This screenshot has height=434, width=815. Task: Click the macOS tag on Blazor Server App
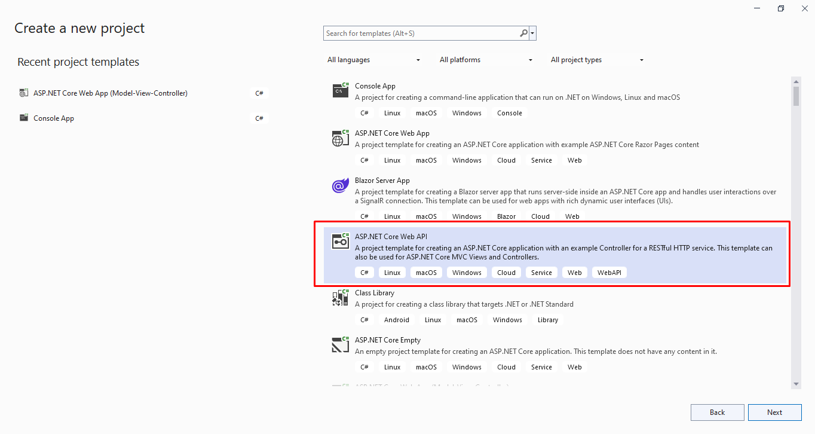427,216
